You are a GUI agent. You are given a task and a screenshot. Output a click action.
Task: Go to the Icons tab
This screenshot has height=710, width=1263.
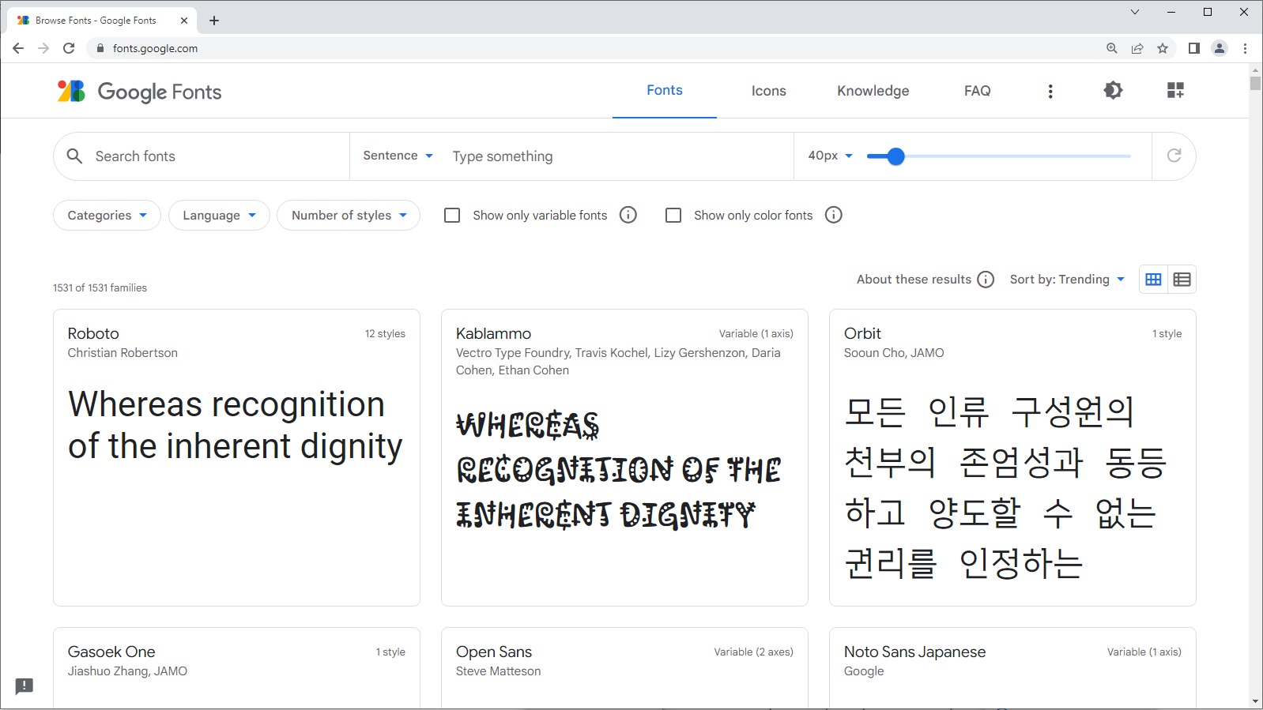tap(768, 91)
